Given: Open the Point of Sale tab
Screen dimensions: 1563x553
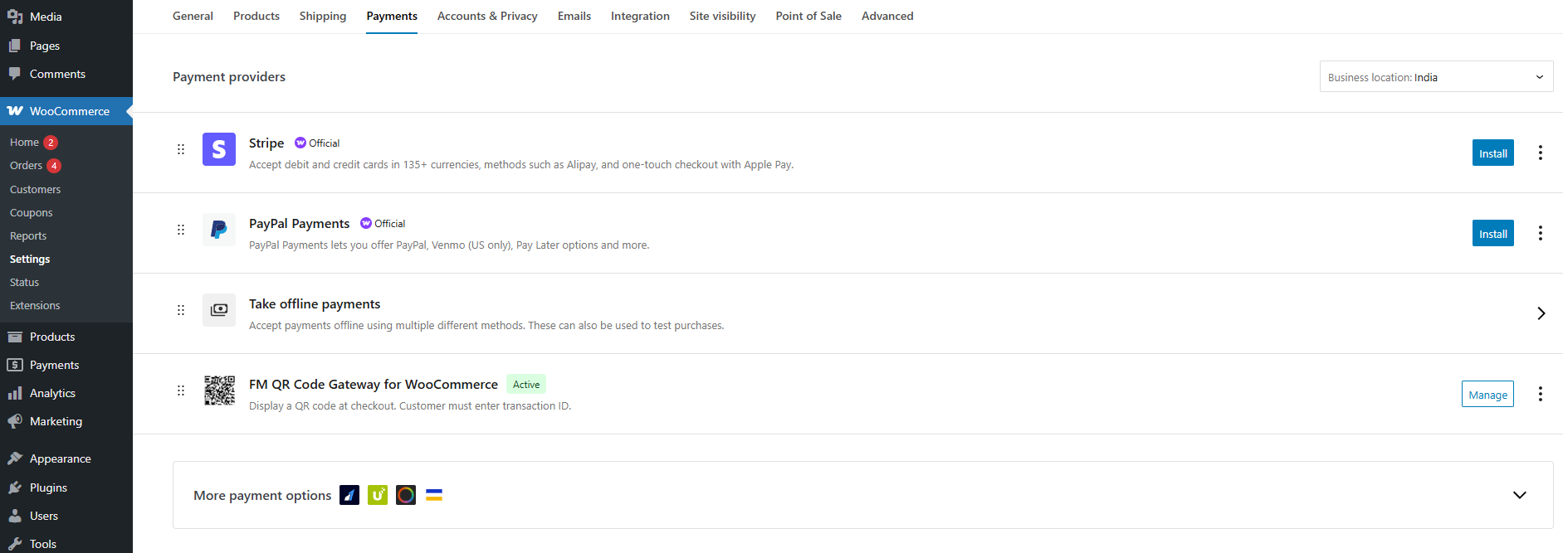Looking at the screenshot, I should 808,16.
